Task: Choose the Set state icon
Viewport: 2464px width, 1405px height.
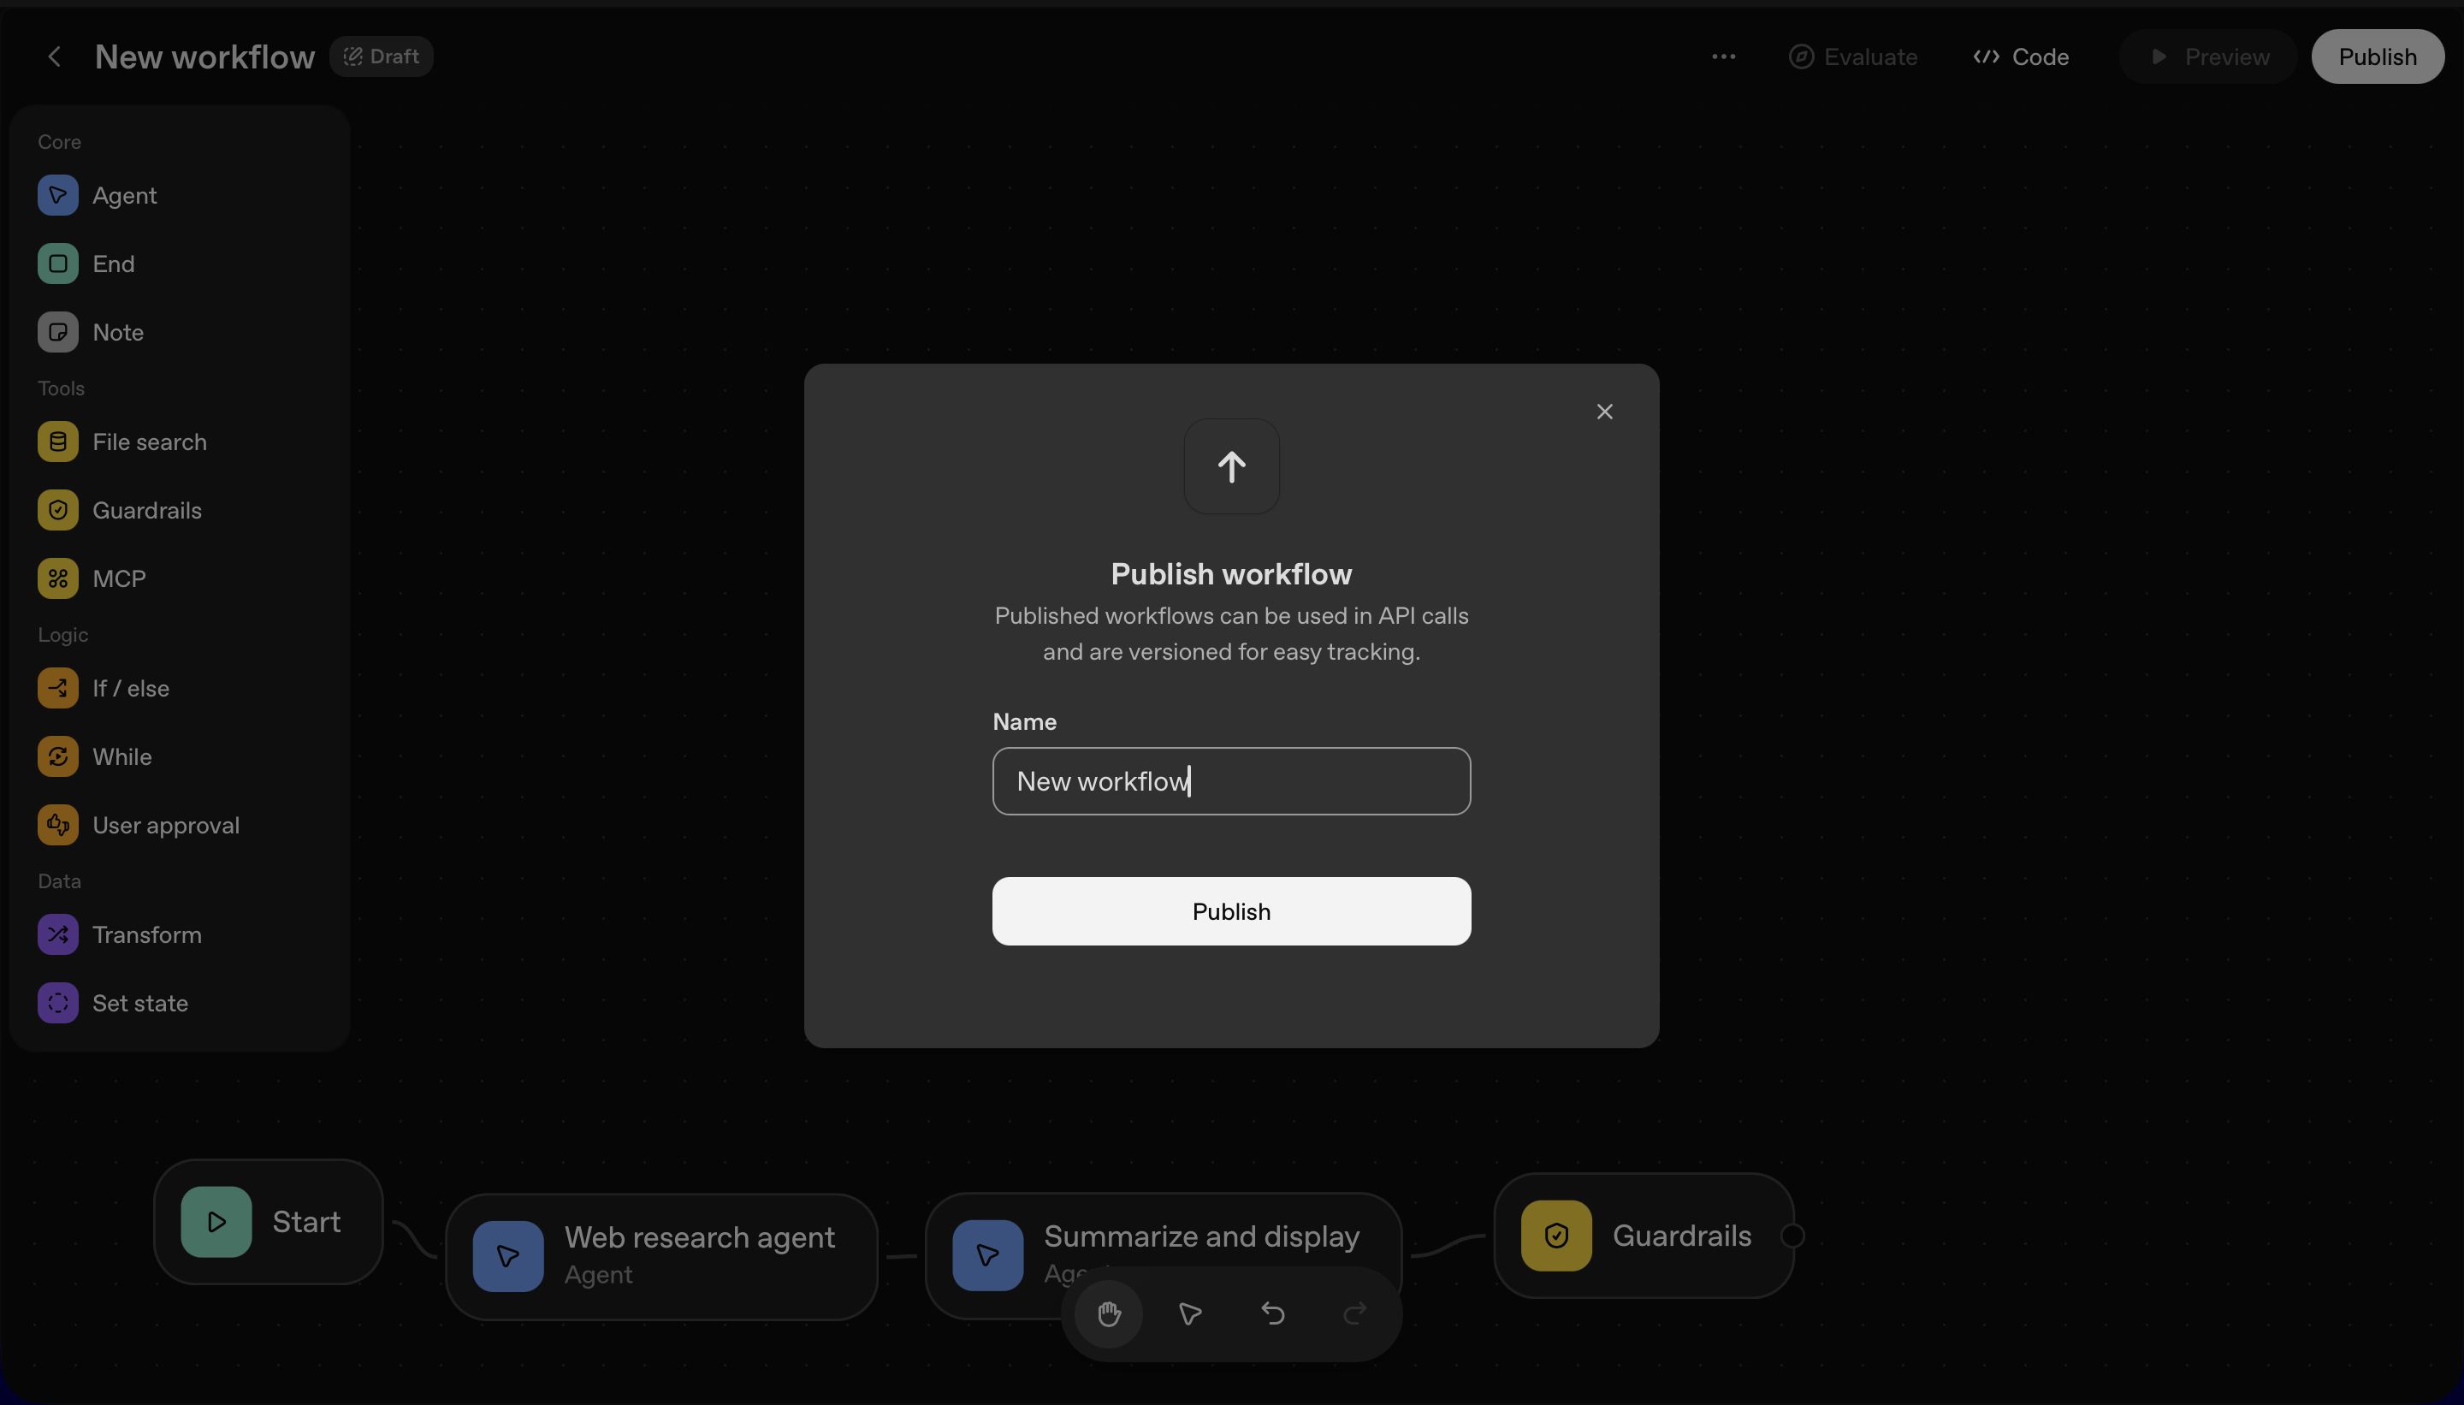Action: [x=58, y=1003]
